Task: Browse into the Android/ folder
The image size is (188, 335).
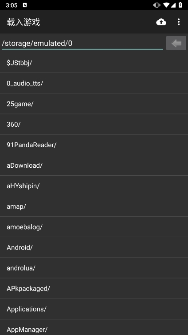Action: point(94,247)
